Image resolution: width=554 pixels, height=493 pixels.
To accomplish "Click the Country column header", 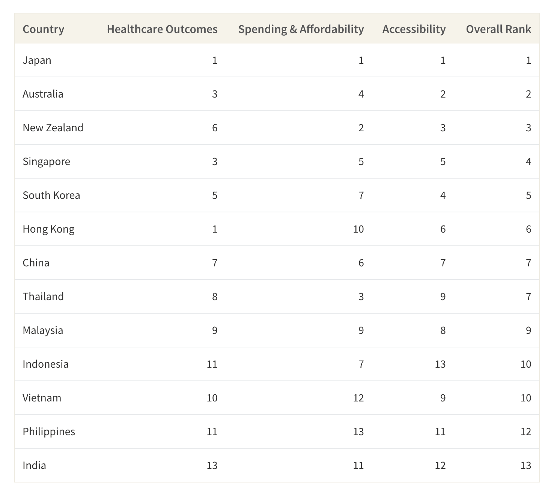I will tap(43, 29).
